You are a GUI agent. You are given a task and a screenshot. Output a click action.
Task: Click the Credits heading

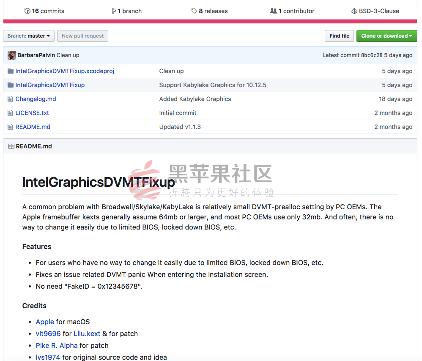(x=34, y=306)
